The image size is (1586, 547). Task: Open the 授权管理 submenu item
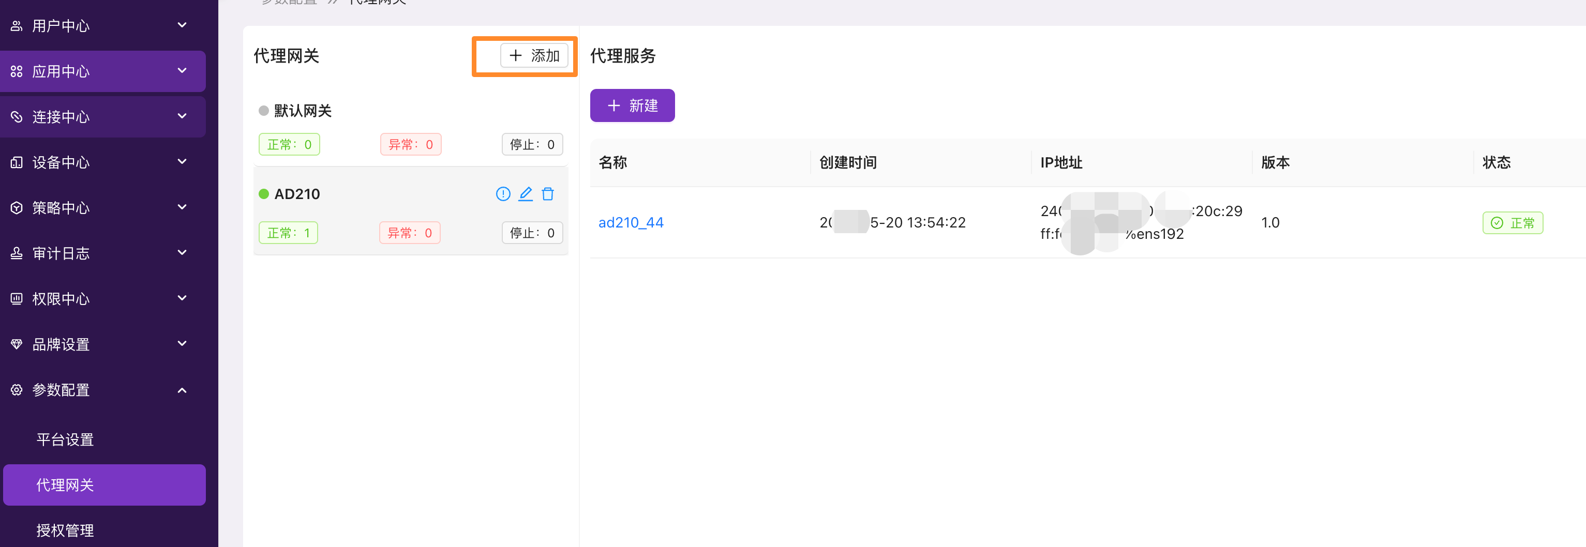pos(65,530)
